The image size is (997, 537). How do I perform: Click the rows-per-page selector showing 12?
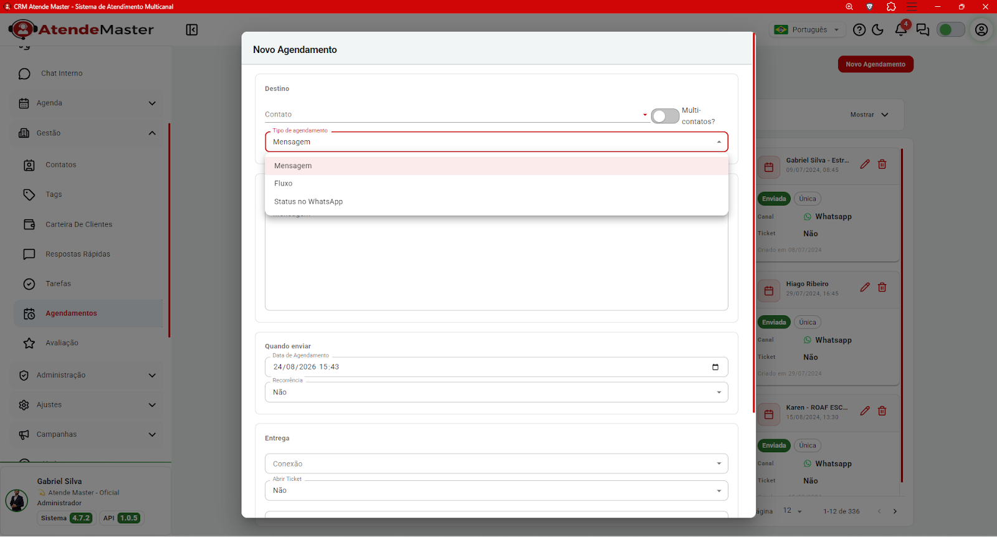tap(793, 511)
